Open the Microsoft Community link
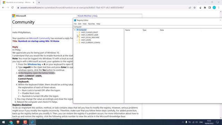 click(40, 38)
